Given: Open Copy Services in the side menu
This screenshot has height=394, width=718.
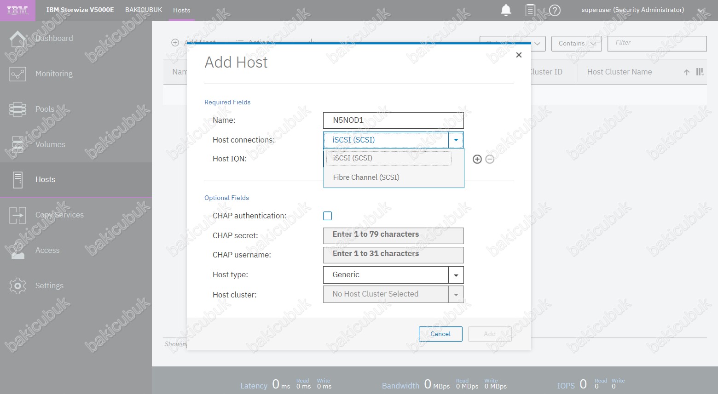Looking at the screenshot, I should tap(59, 215).
